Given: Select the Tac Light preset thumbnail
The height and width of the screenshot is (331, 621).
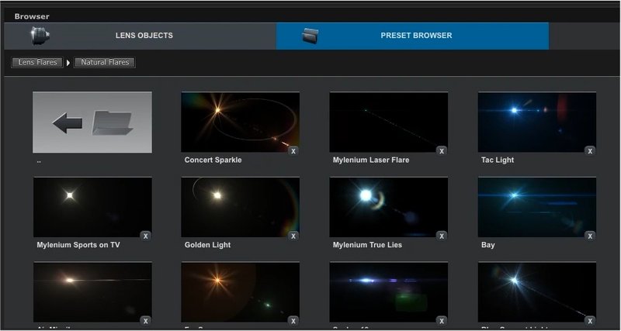Looking at the screenshot, I should tap(537, 122).
